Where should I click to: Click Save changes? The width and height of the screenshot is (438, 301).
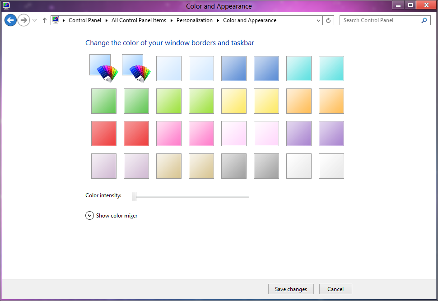click(291, 289)
